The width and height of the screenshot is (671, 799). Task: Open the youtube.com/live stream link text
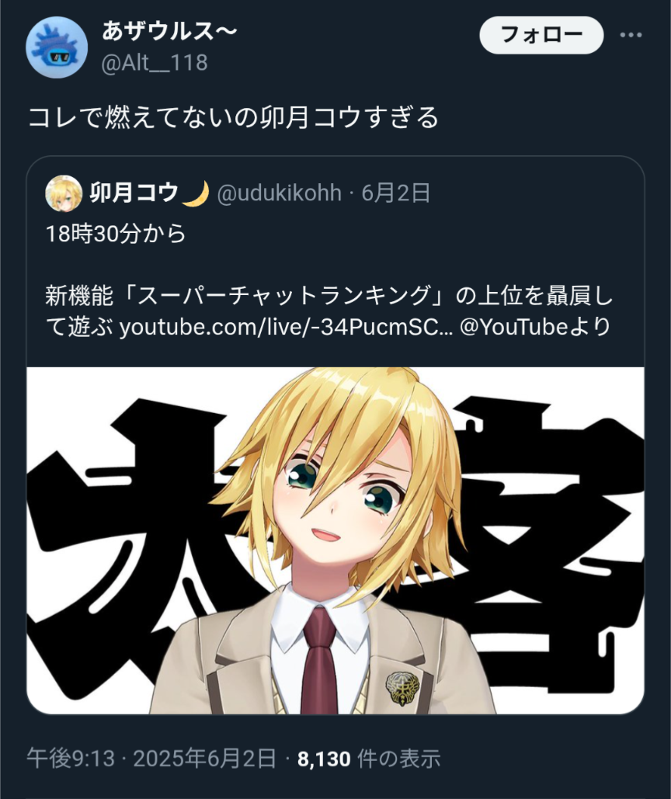pyautogui.click(x=285, y=327)
